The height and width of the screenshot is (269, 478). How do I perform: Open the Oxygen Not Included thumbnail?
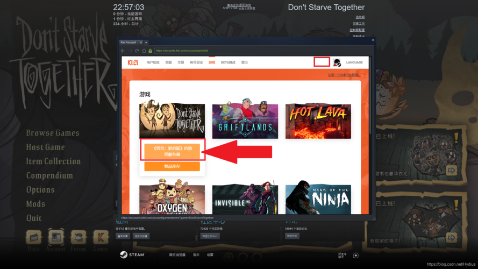pos(172,199)
